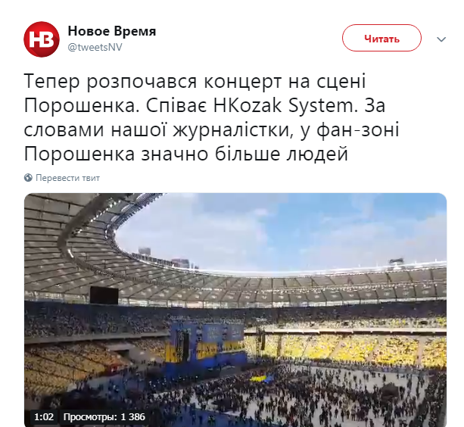464x427 pixels.
Task: Click the yellow stadium seats in video
Action: click(355, 349)
